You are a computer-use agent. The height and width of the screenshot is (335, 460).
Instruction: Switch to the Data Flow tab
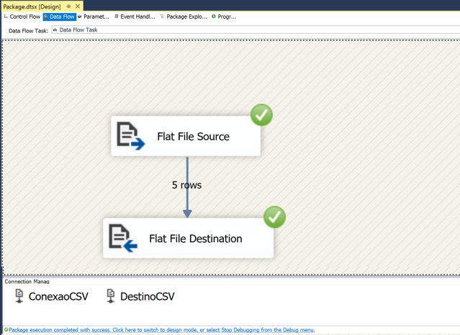click(60, 17)
